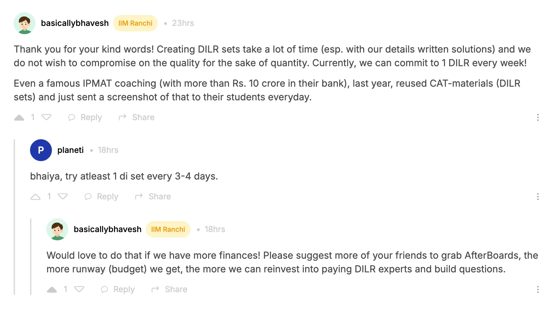Reply to planeti's comment
The height and width of the screenshot is (314, 555).
[101, 197]
